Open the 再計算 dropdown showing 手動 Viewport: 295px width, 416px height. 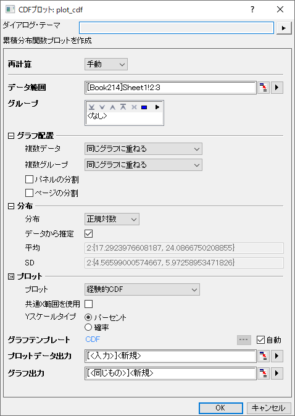pyautogui.click(x=106, y=64)
